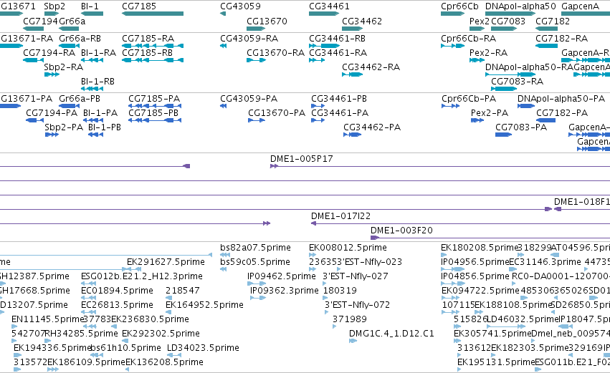Screen dimensions: 610x373
Task: Select EST EK164952.5prime
Action: coord(204,306)
